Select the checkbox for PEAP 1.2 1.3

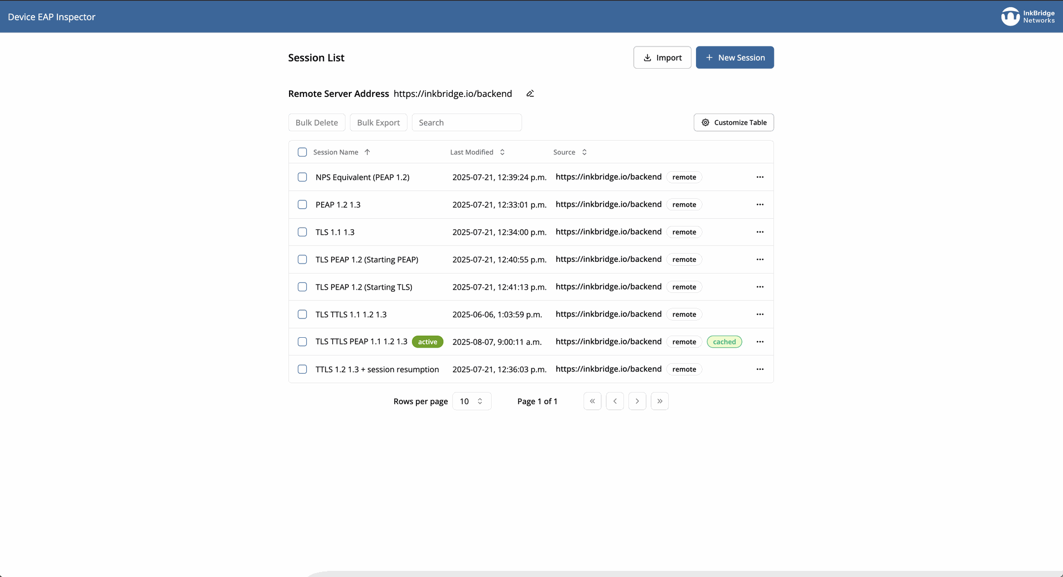pos(302,204)
